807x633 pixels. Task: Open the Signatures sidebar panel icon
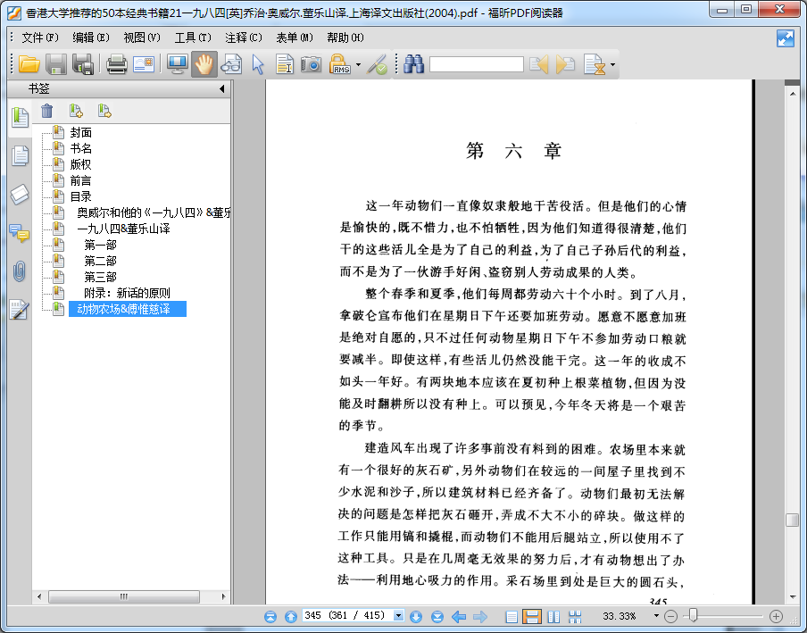19,310
